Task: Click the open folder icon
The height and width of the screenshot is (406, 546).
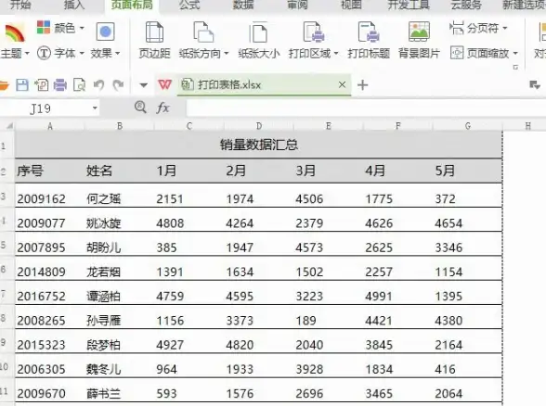Action: coord(4,85)
